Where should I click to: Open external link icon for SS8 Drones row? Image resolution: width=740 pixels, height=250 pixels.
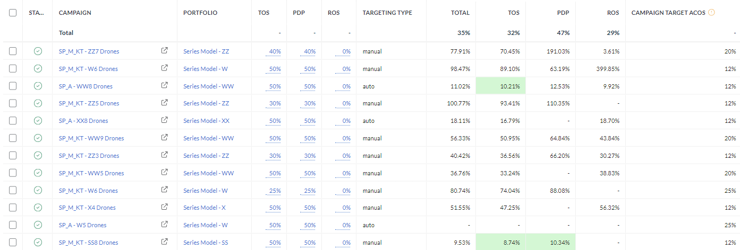click(165, 242)
